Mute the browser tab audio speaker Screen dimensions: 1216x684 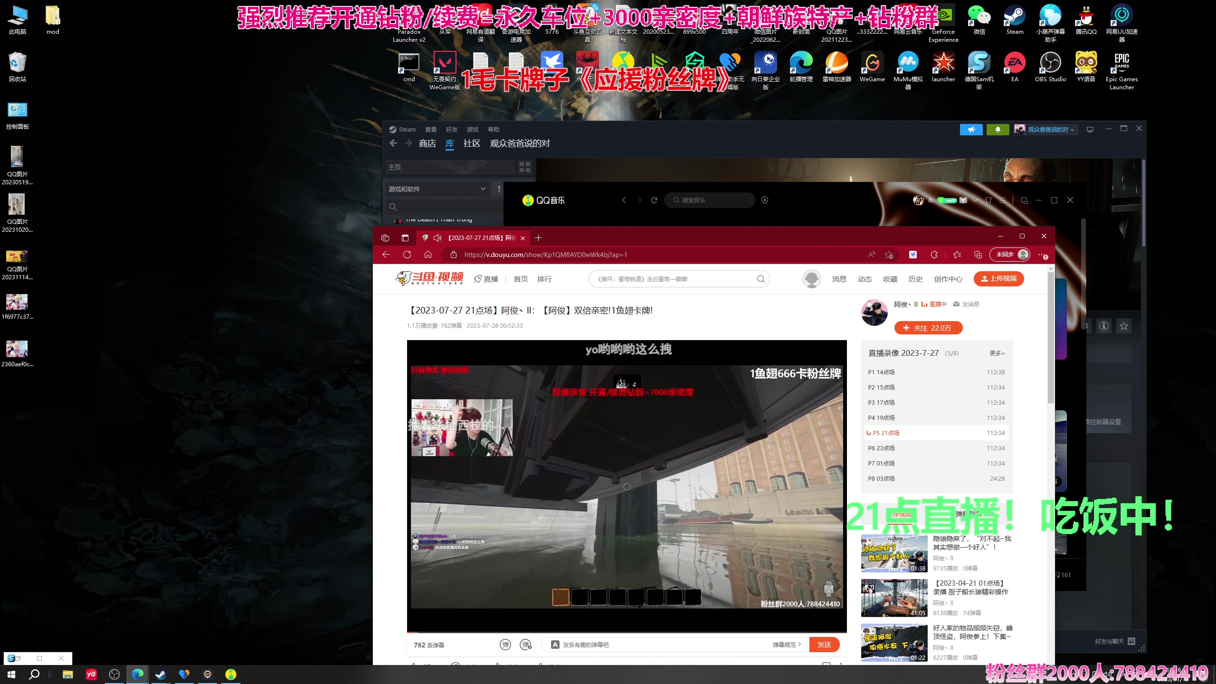tap(437, 237)
